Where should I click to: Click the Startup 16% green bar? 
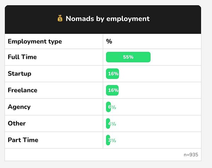click(x=112, y=74)
